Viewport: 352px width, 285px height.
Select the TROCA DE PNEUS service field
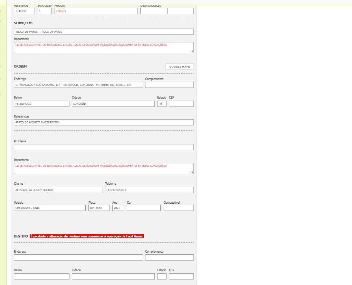(104, 32)
